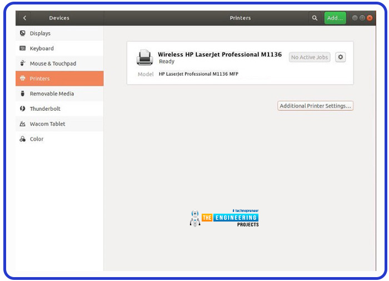Click the Devices title in the header
This screenshot has width=389, height=281.
tap(59, 18)
